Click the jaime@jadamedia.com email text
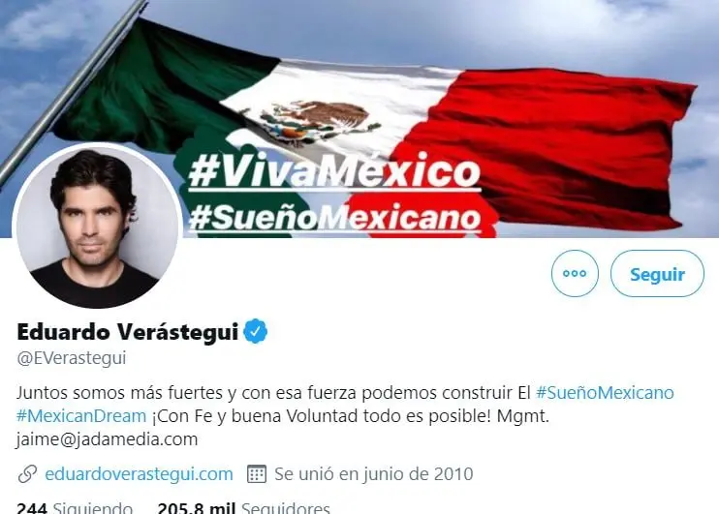This screenshot has width=719, height=514. [x=107, y=439]
